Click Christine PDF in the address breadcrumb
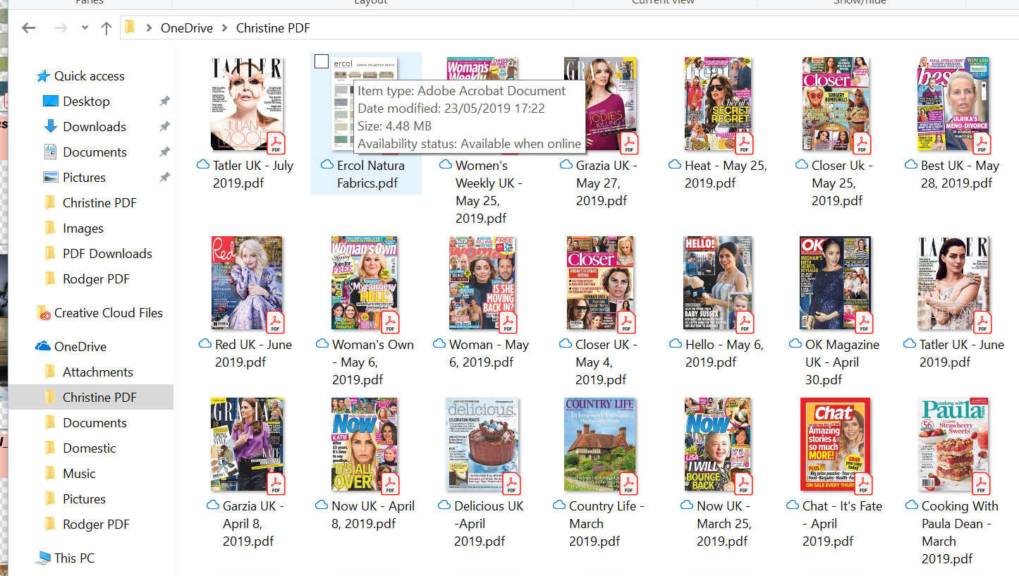The height and width of the screenshot is (576, 1019). coord(273,28)
